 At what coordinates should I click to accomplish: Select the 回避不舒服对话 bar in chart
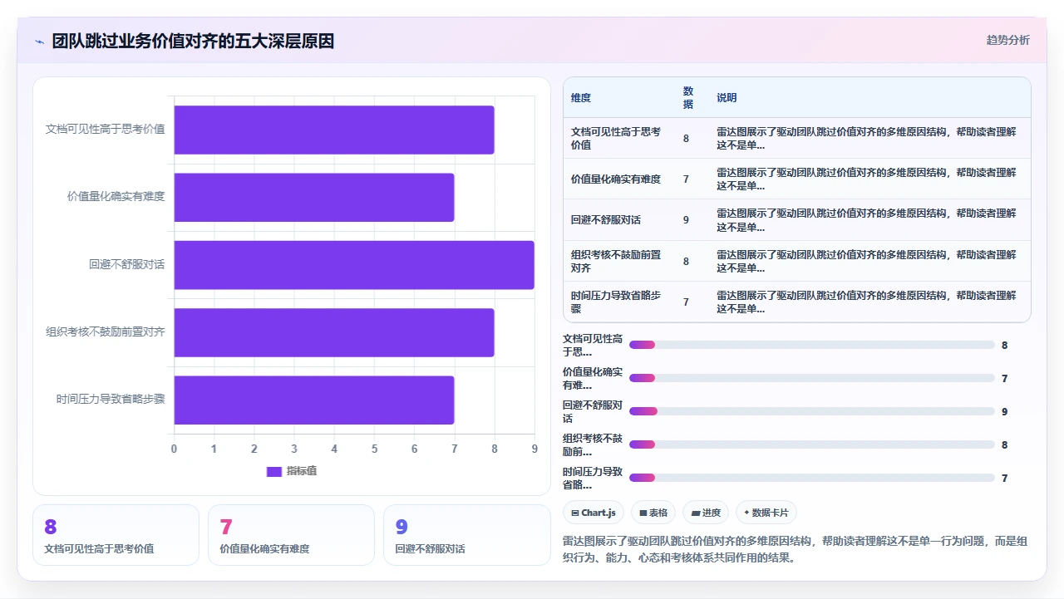(354, 265)
